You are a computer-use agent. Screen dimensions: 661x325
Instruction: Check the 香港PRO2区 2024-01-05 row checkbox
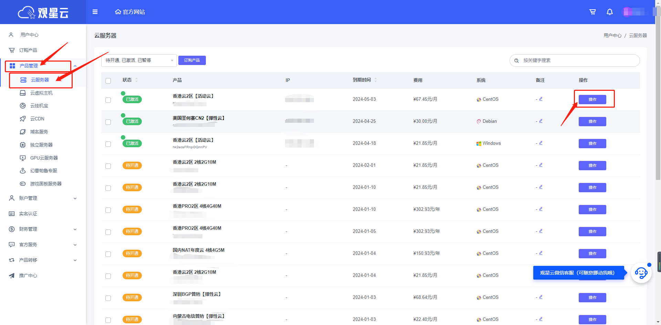tap(108, 232)
